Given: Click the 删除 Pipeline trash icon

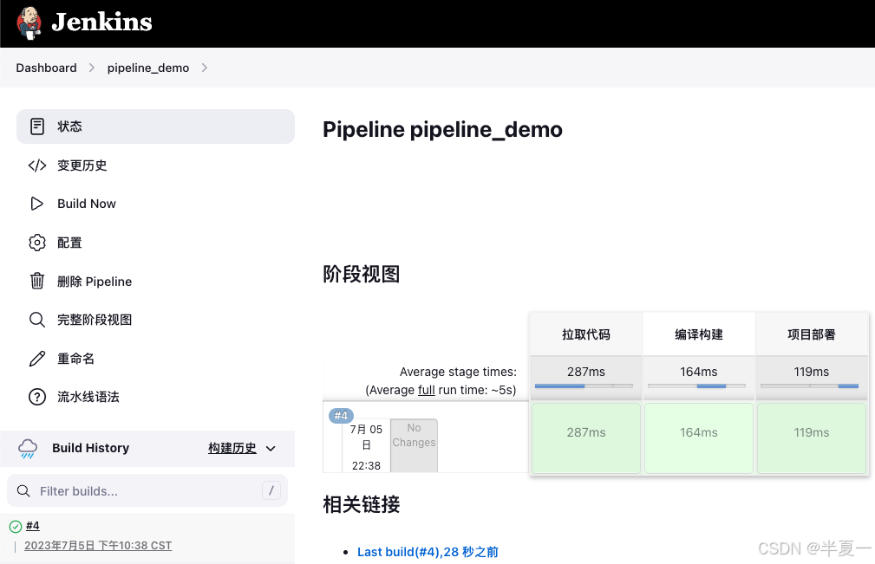Looking at the screenshot, I should (x=37, y=281).
